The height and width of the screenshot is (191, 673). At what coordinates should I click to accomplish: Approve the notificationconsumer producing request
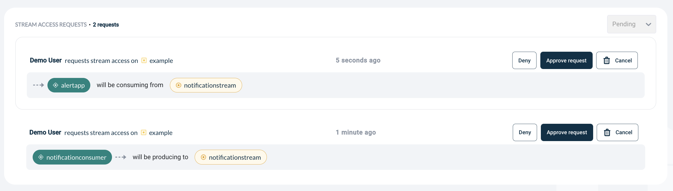click(x=567, y=132)
